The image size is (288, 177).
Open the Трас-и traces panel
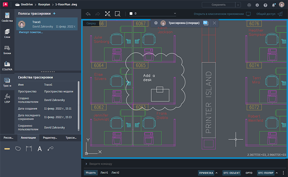point(7,82)
